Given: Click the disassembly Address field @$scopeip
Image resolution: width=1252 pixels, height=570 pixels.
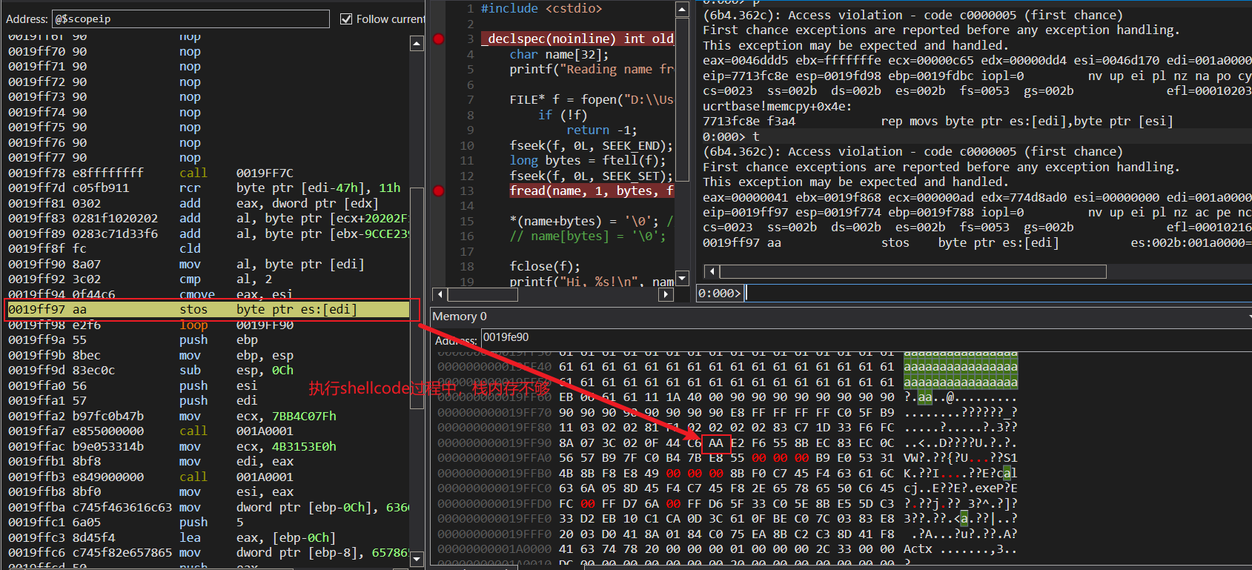Looking at the screenshot, I should (x=191, y=19).
